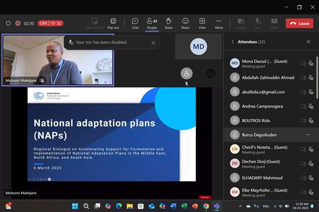Go back from Attendees list
The image size is (319, 212).
pyautogui.click(x=233, y=42)
